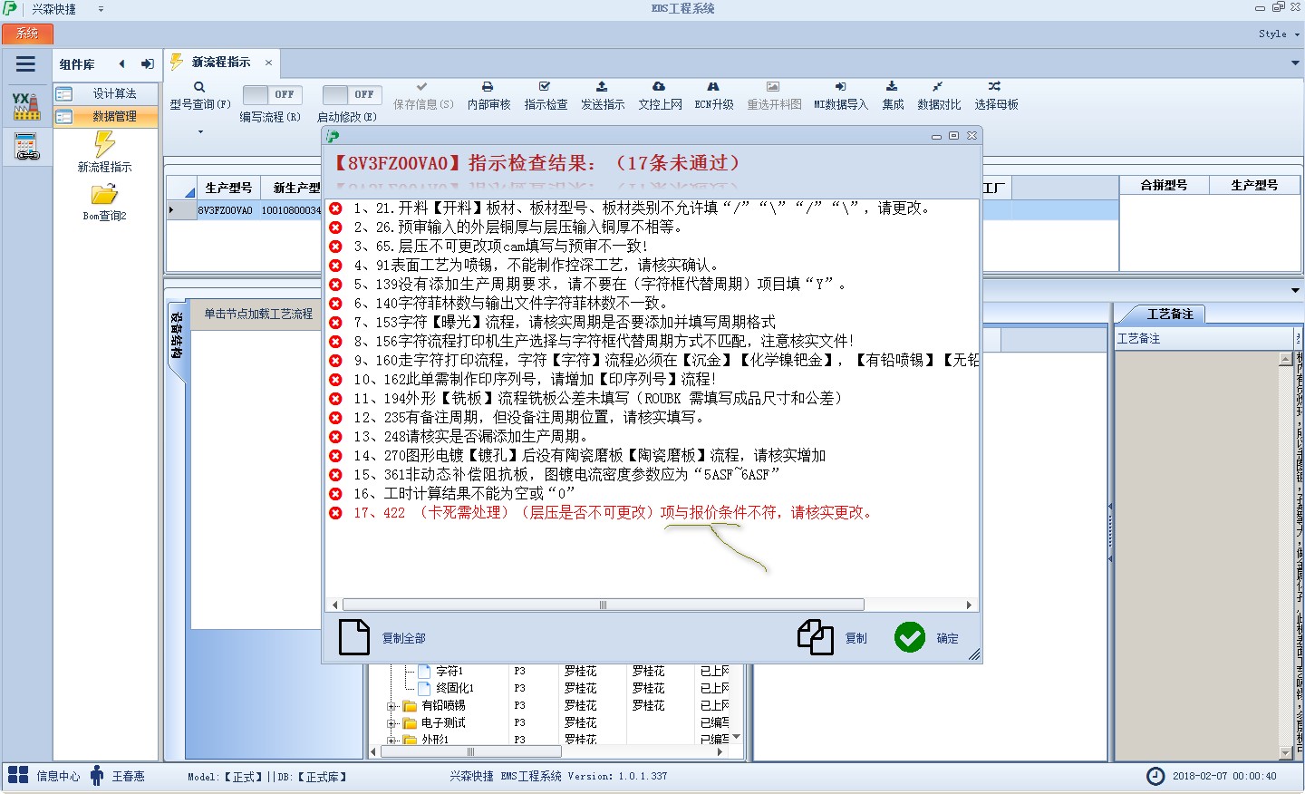Toggle the 编写流程(R) OFF switch
This screenshot has height=794, width=1305.
point(273,94)
